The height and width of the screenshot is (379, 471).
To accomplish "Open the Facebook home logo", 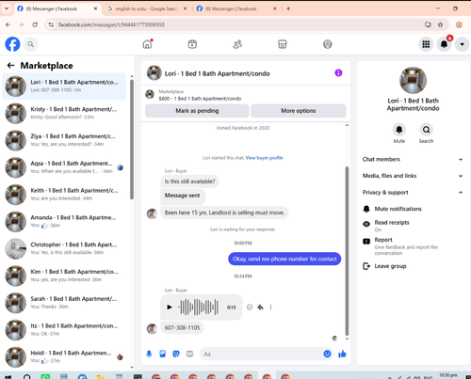I will [x=12, y=44].
